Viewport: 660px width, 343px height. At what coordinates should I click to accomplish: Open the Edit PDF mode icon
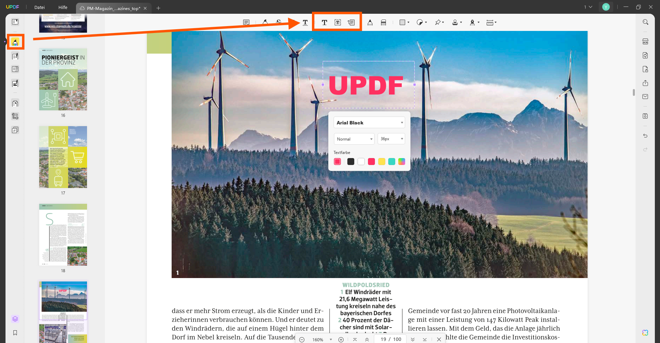pyautogui.click(x=15, y=56)
